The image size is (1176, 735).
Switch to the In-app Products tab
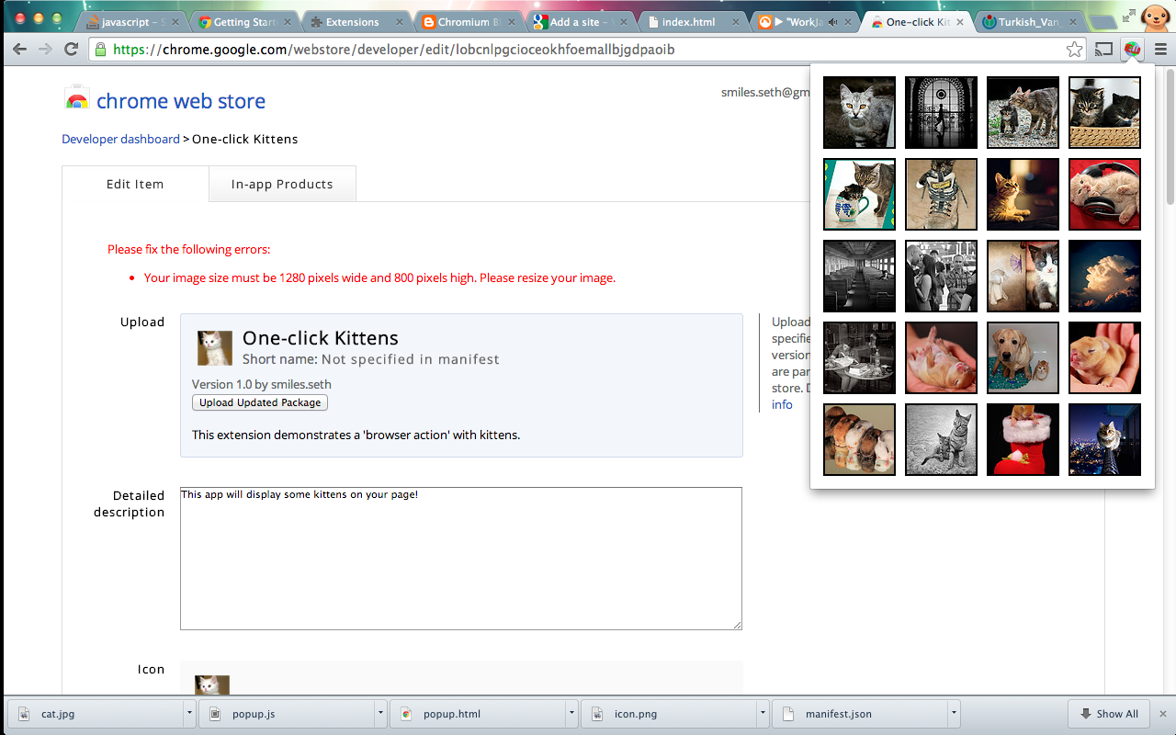pyautogui.click(x=282, y=184)
